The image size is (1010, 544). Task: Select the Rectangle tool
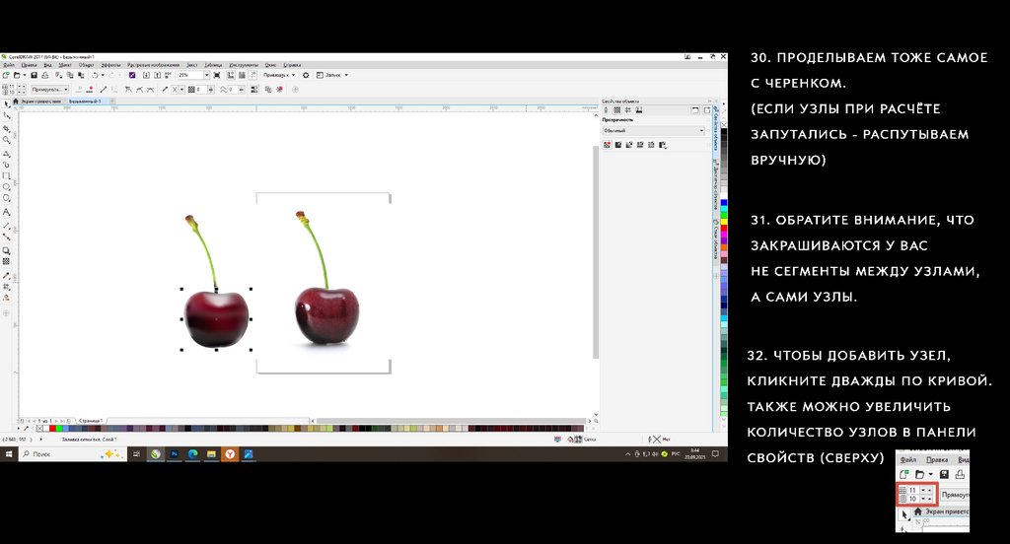pos(7,175)
